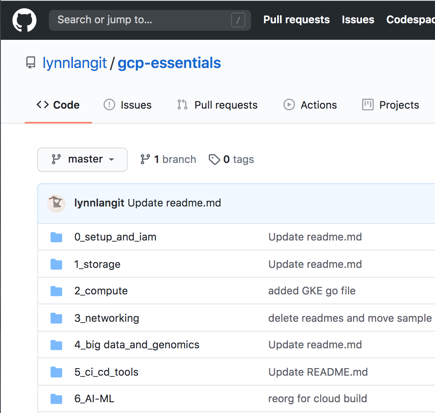Screen dimensions: 435x413
Task: Open 'delete readmes and move sample' commit
Action: 350,318
